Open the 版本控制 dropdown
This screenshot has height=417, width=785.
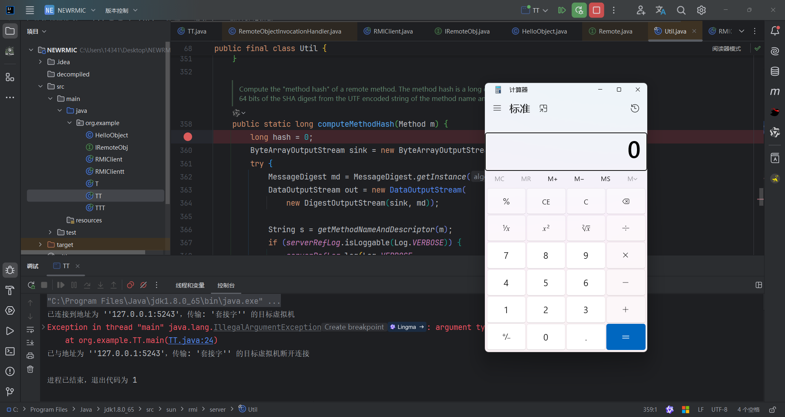tap(121, 10)
